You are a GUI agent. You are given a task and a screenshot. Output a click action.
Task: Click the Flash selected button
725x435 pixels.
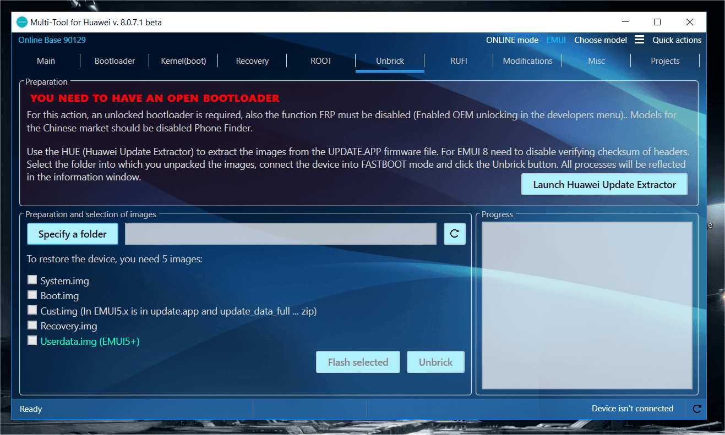(358, 362)
